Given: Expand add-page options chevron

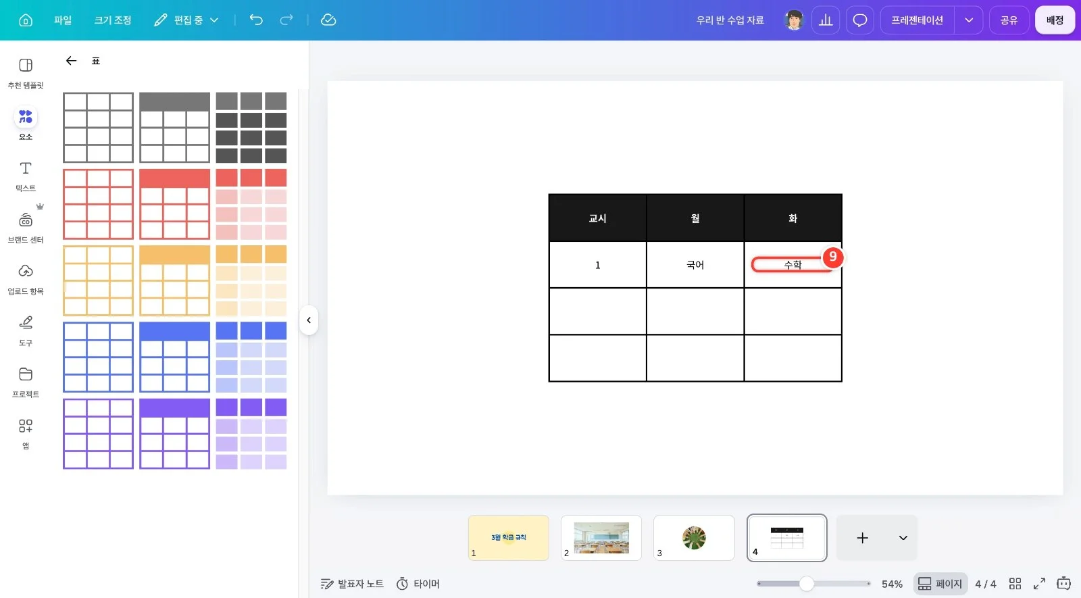Looking at the screenshot, I should pos(903,538).
